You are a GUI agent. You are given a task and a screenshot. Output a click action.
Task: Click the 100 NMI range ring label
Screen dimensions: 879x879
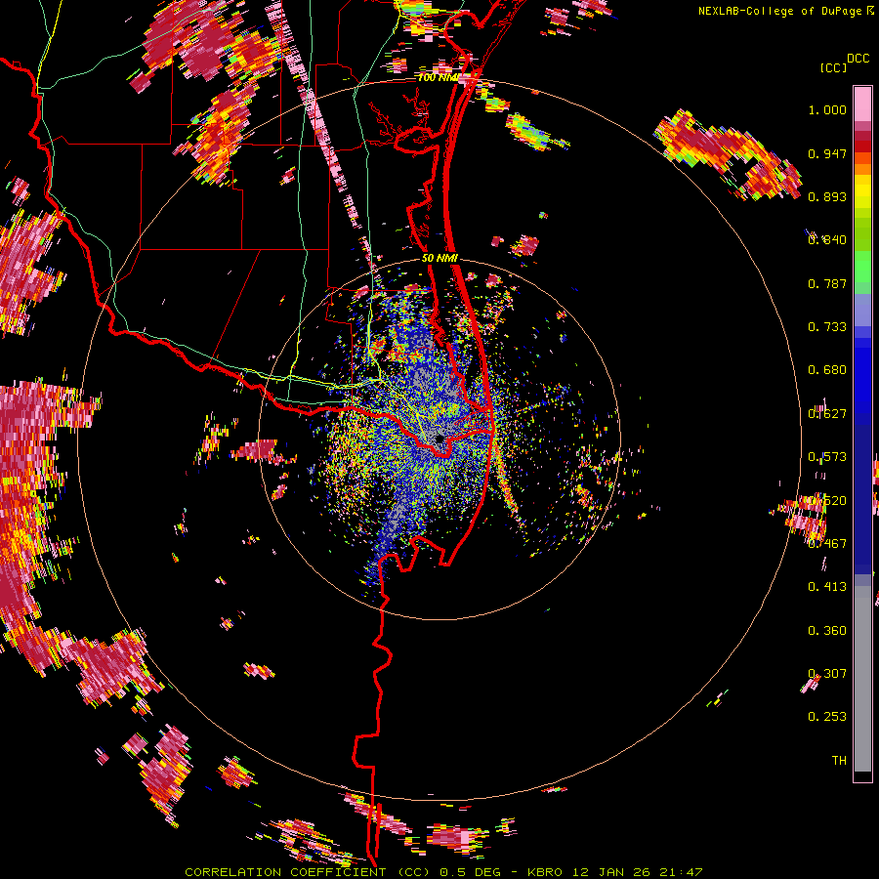pyautogui.click(x=438, y=77)
